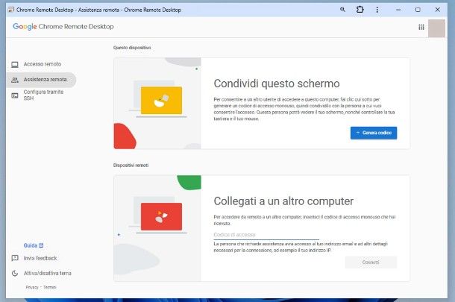The height and width of the screenshot is (302, 455).
Task: Click the Assistenza remota people icon
Action: [x=15, y=80]
